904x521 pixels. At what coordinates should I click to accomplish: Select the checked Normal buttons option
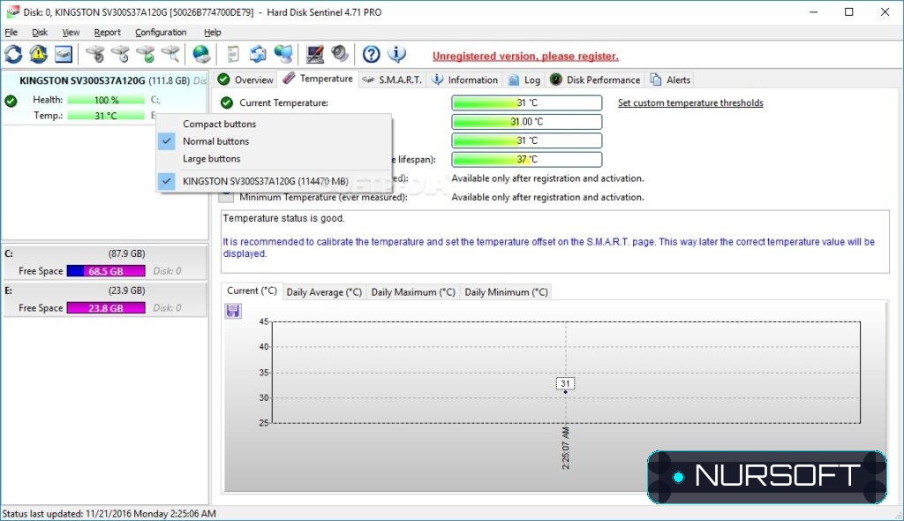pos(275,141)
